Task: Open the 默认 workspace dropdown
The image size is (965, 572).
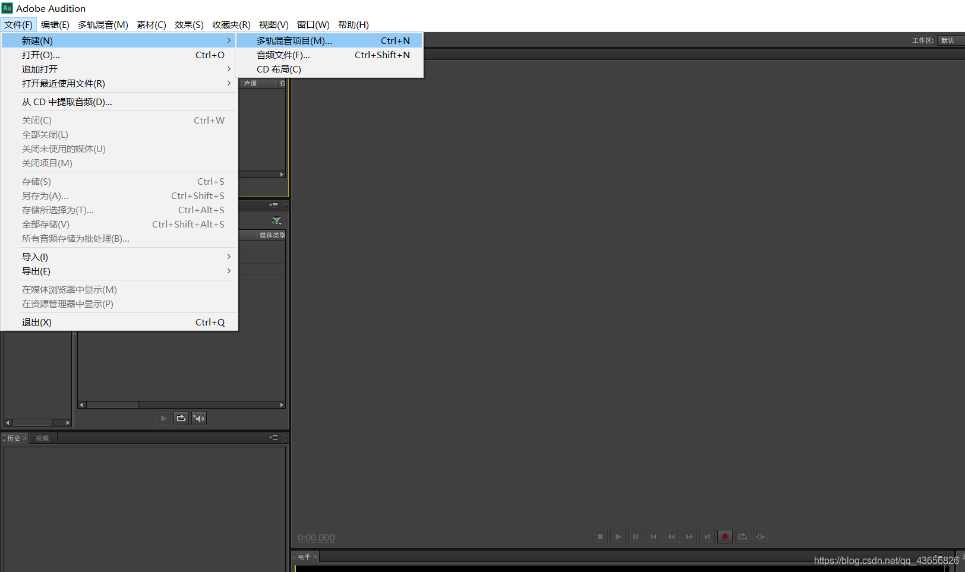Action: pyautogui.click(x=951, y=40)
